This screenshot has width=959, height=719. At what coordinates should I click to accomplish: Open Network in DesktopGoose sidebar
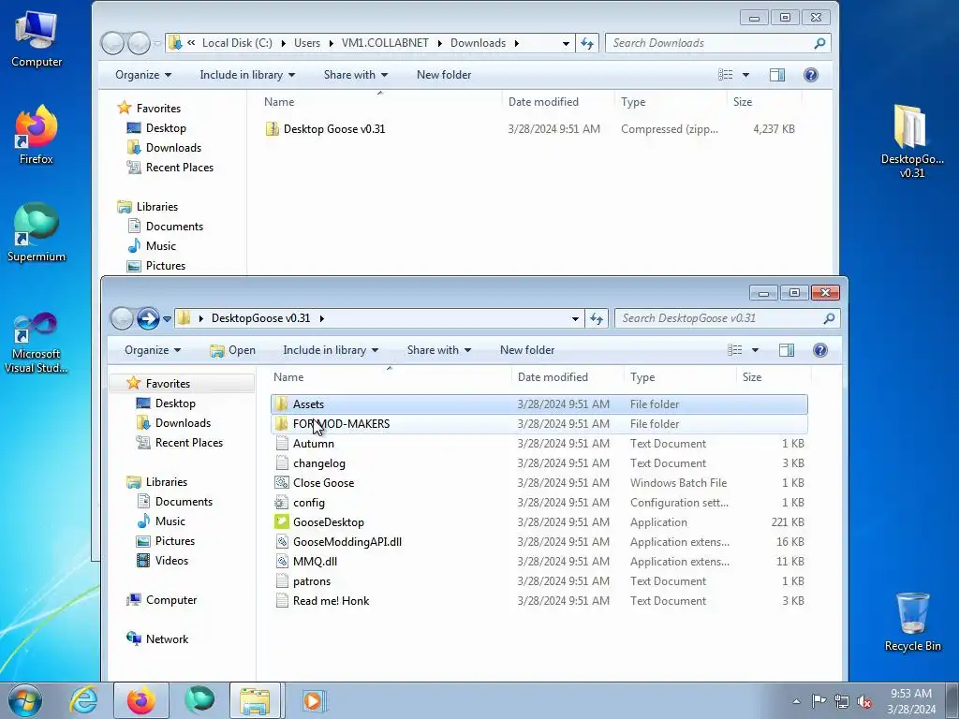[157, 638]
